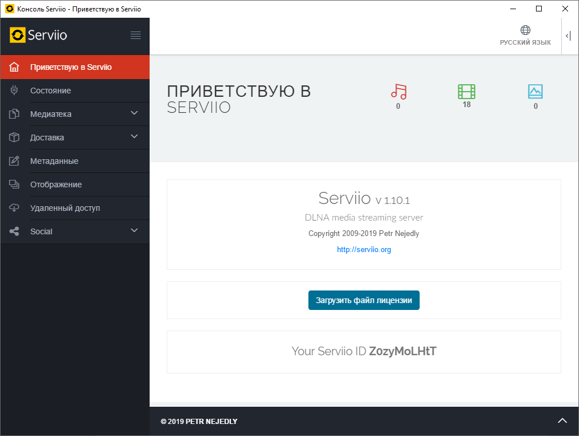Screen dimensions: 579x436
Task: Expand the Доставка submenu chevron
Action: [134, 136]
